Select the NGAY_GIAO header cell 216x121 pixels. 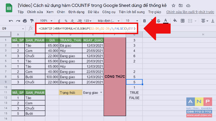tap(93, 40)
